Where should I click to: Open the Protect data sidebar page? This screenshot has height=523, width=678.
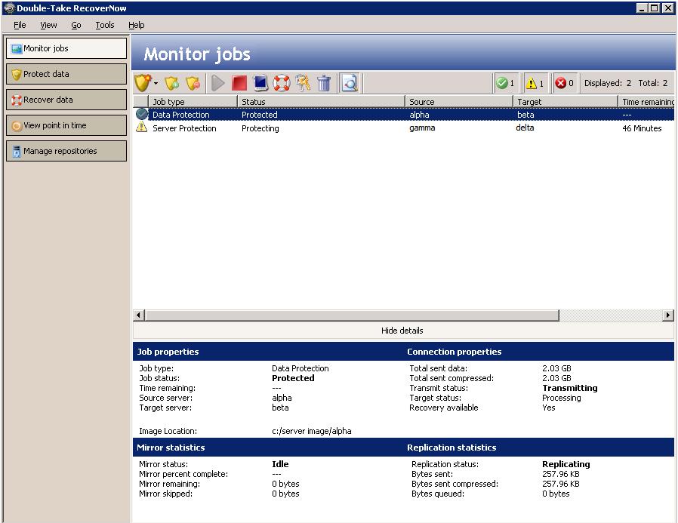click(66, 74)
